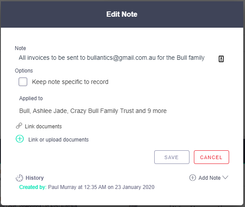The width and height of the screenshot is (245, 207).
Task: Click the 'Link documents' label
Action: coord(43,127)
